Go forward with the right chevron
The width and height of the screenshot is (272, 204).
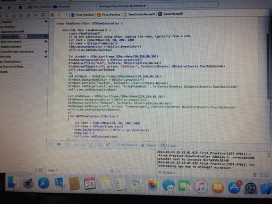(66, 15)
